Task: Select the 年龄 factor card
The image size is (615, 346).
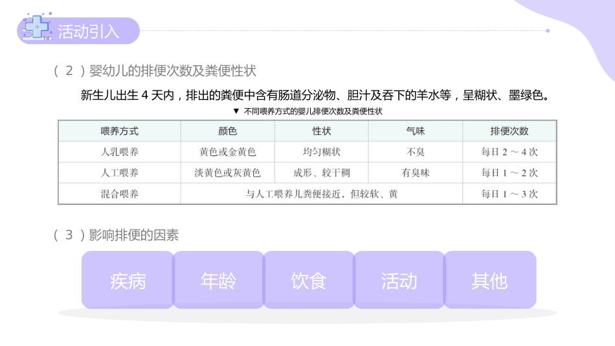Action: coord(218,280)
